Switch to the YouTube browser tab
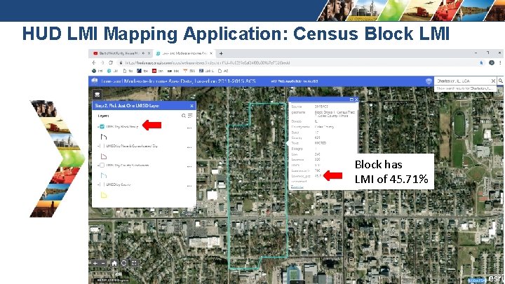The height and width of the screenshot is (284, 505). pos(119,53)
